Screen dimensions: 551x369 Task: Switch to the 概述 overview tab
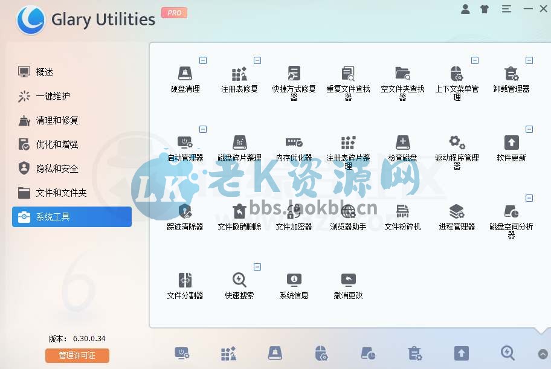coord(72,72)
